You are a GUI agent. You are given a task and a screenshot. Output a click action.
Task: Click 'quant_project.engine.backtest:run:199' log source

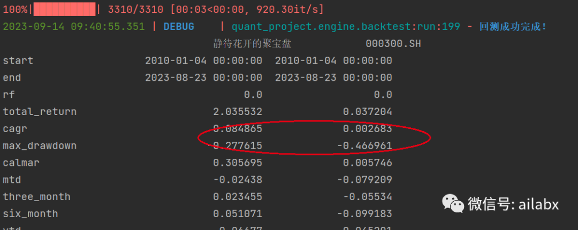[346, 27]
